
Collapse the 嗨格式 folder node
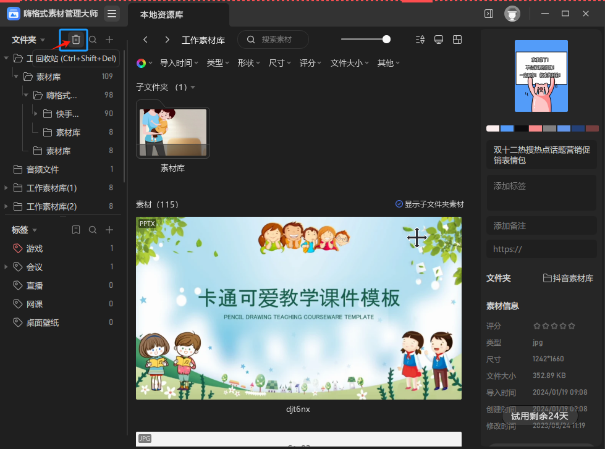click(25, 95)
